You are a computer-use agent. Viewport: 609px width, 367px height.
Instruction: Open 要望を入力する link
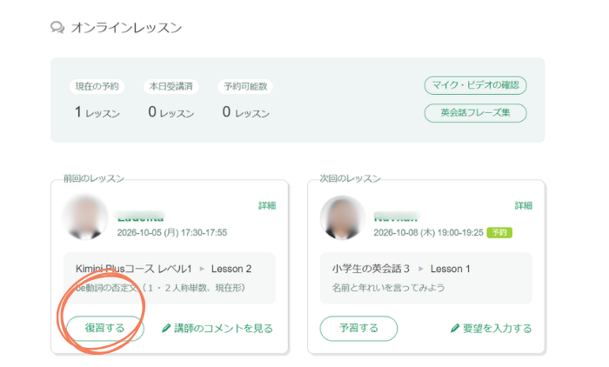tap(497, 329)
